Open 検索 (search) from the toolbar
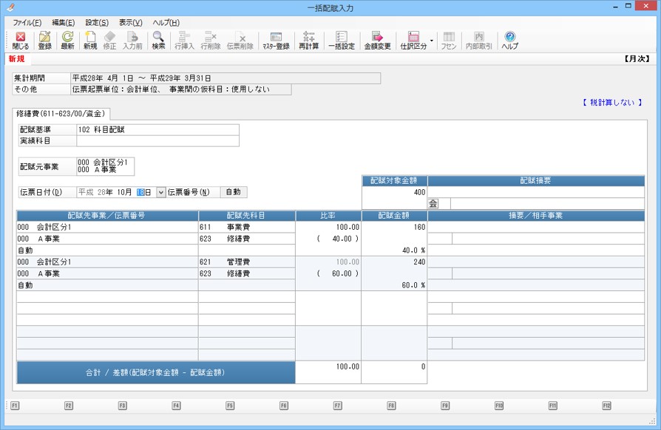Image resolution: width=661 pixels, height=430 pixels. coord(158,40)
